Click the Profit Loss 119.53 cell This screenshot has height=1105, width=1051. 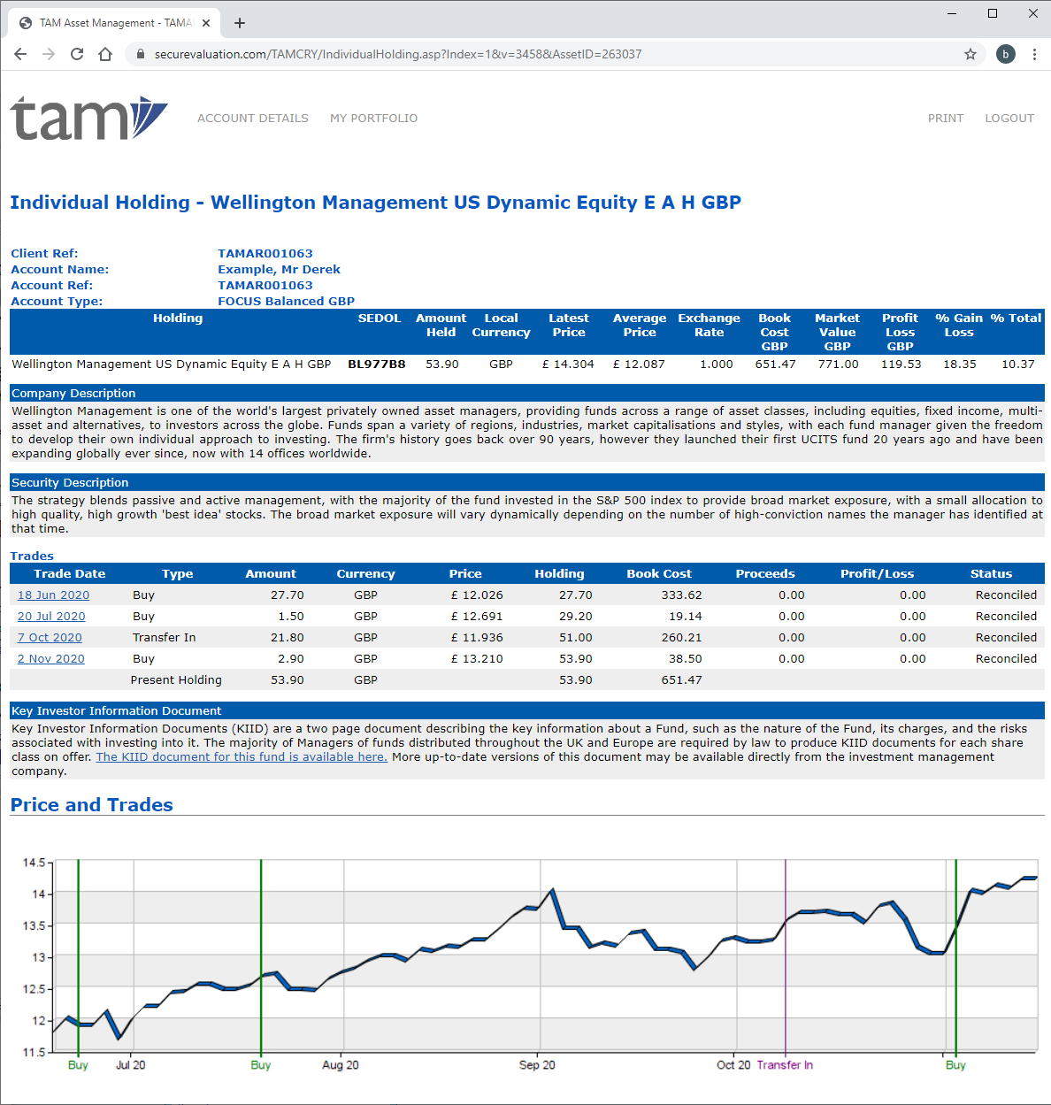tap(901, 364)
